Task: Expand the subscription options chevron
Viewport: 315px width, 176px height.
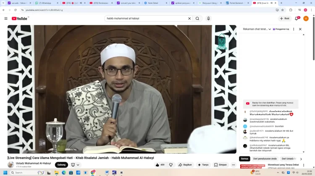Action: [78, 165]
